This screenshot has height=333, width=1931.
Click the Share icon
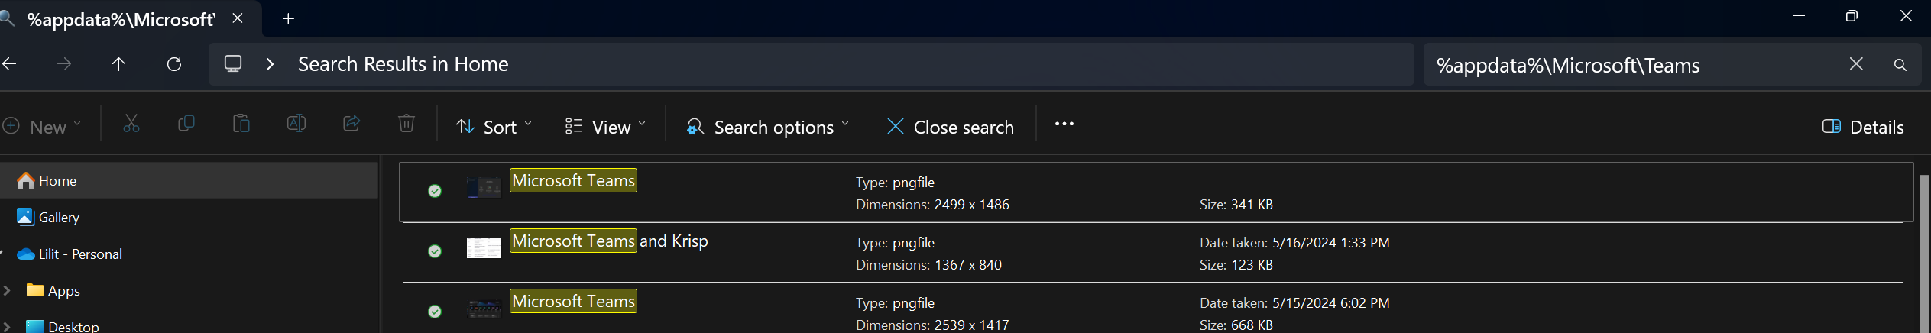click(x=352, y=124)
